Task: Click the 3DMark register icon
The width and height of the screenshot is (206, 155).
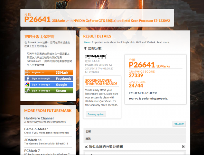Action: (x=27, y=72)
